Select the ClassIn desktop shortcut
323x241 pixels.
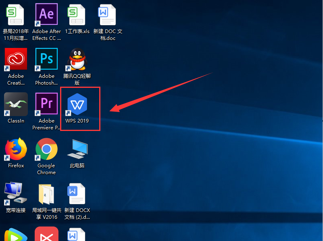click(x=16, y=104)
